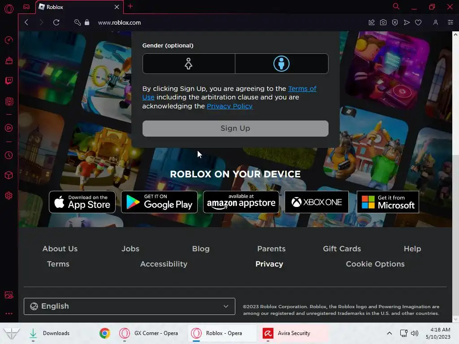Open sidebar three-dots more options
The height and width of the screenshot is (344, 459).
9,314
